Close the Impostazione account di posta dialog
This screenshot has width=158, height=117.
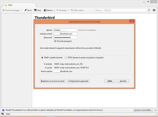[x=132, y=21]
